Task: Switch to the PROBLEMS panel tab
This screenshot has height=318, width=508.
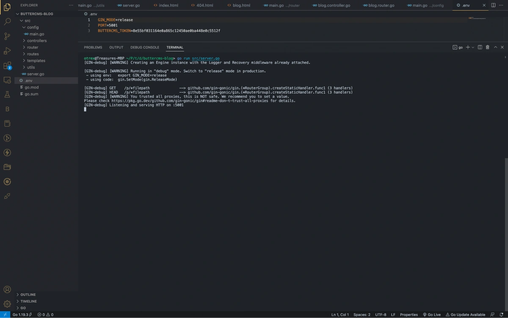Action: 93,47
